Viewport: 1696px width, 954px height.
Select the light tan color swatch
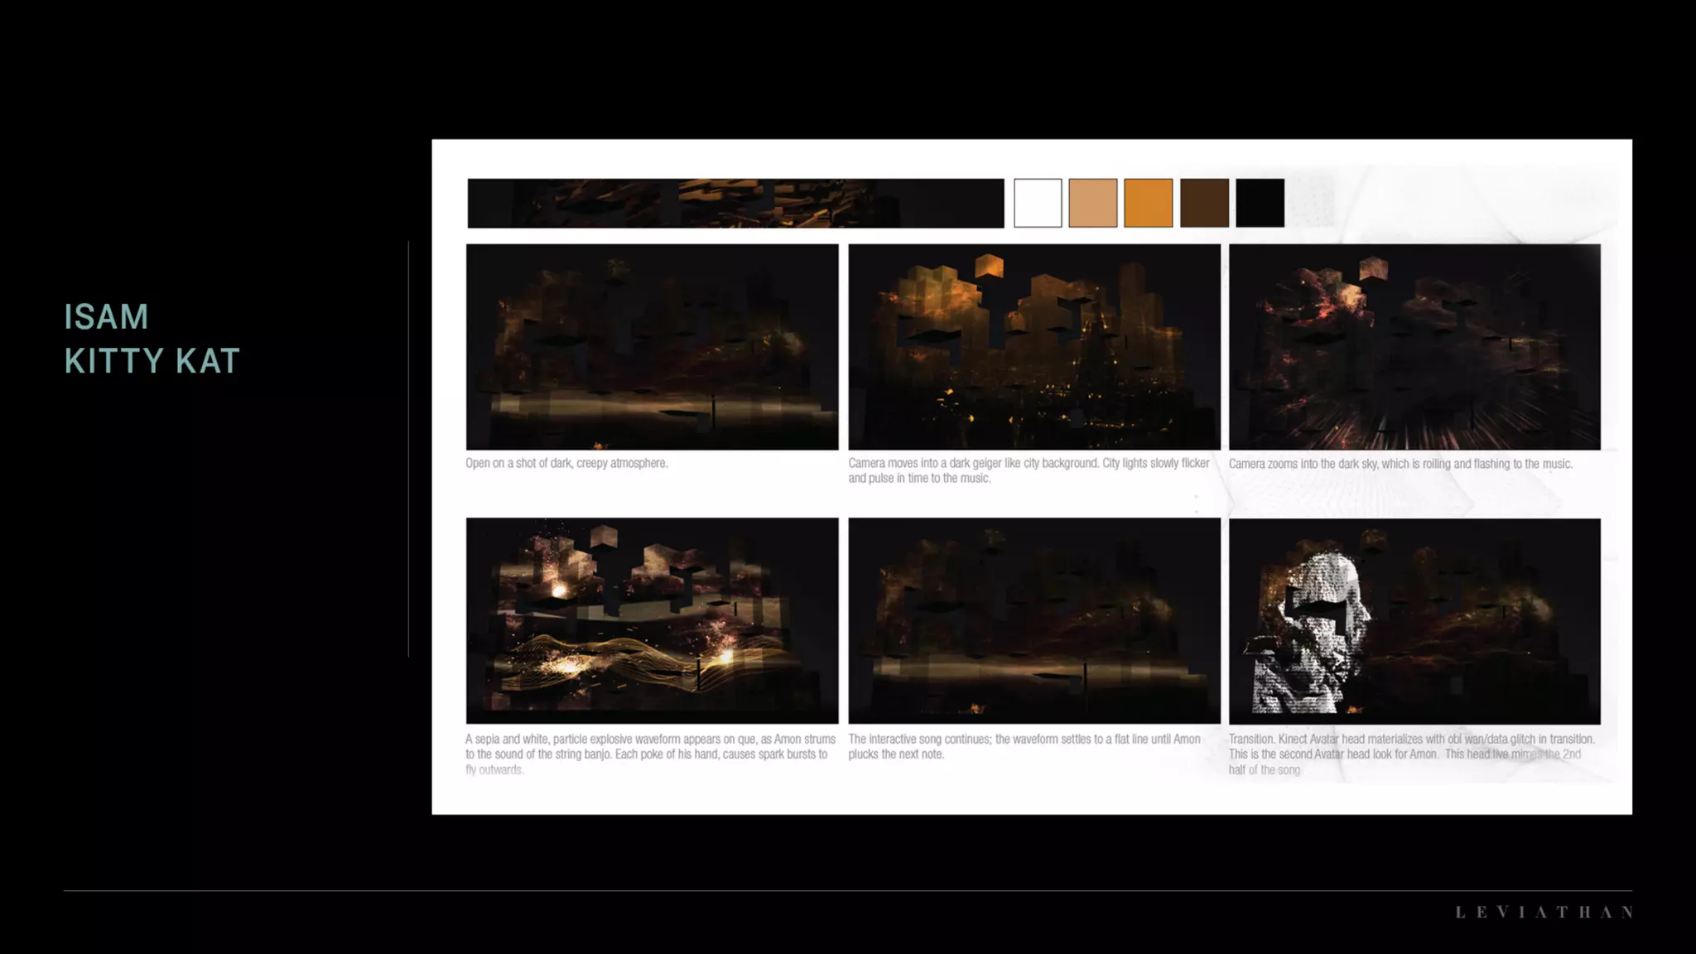[x=1092, y=203]
